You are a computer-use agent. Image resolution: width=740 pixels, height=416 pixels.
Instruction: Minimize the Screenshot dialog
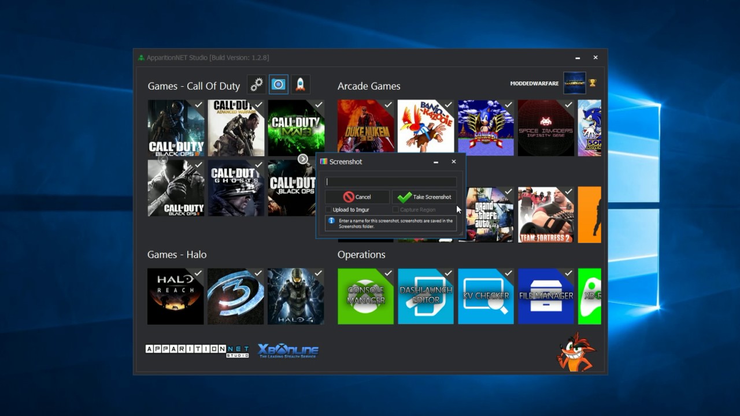(x=436, y=162)
